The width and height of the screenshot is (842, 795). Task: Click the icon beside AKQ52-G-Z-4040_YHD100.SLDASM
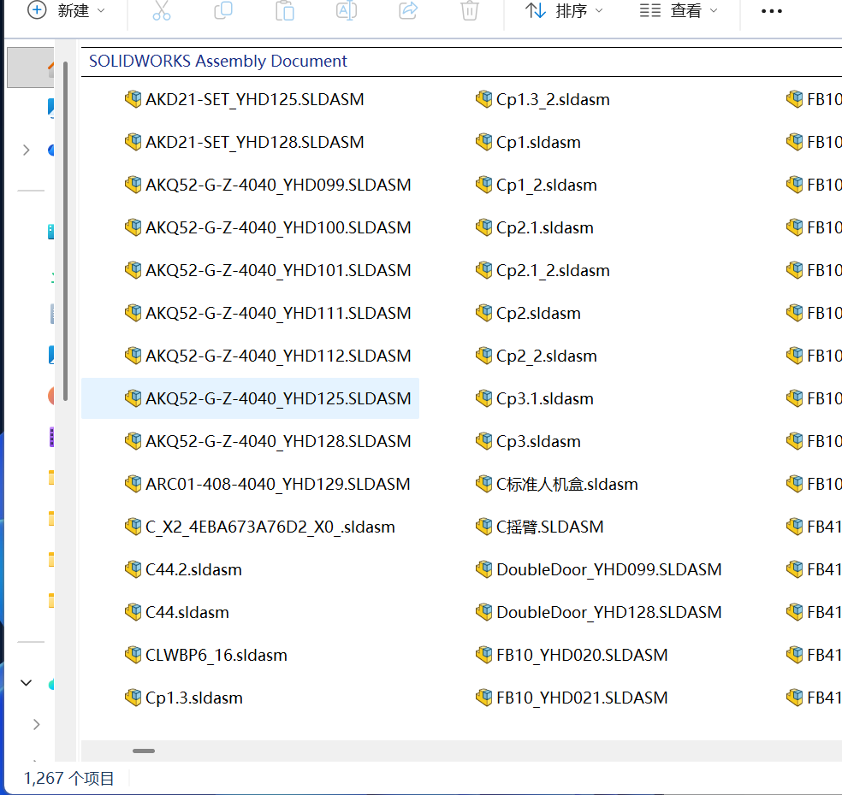(133, 227)
